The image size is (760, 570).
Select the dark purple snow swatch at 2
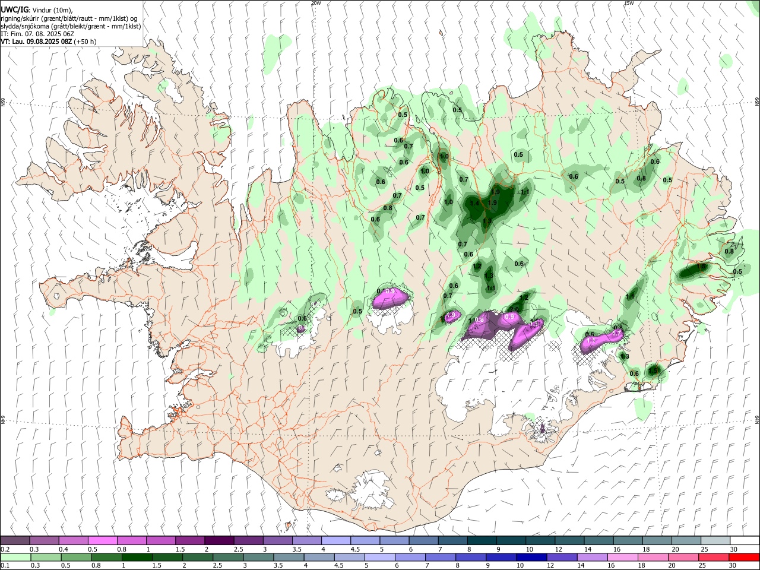pyautogui.click(x=219, y=540)
